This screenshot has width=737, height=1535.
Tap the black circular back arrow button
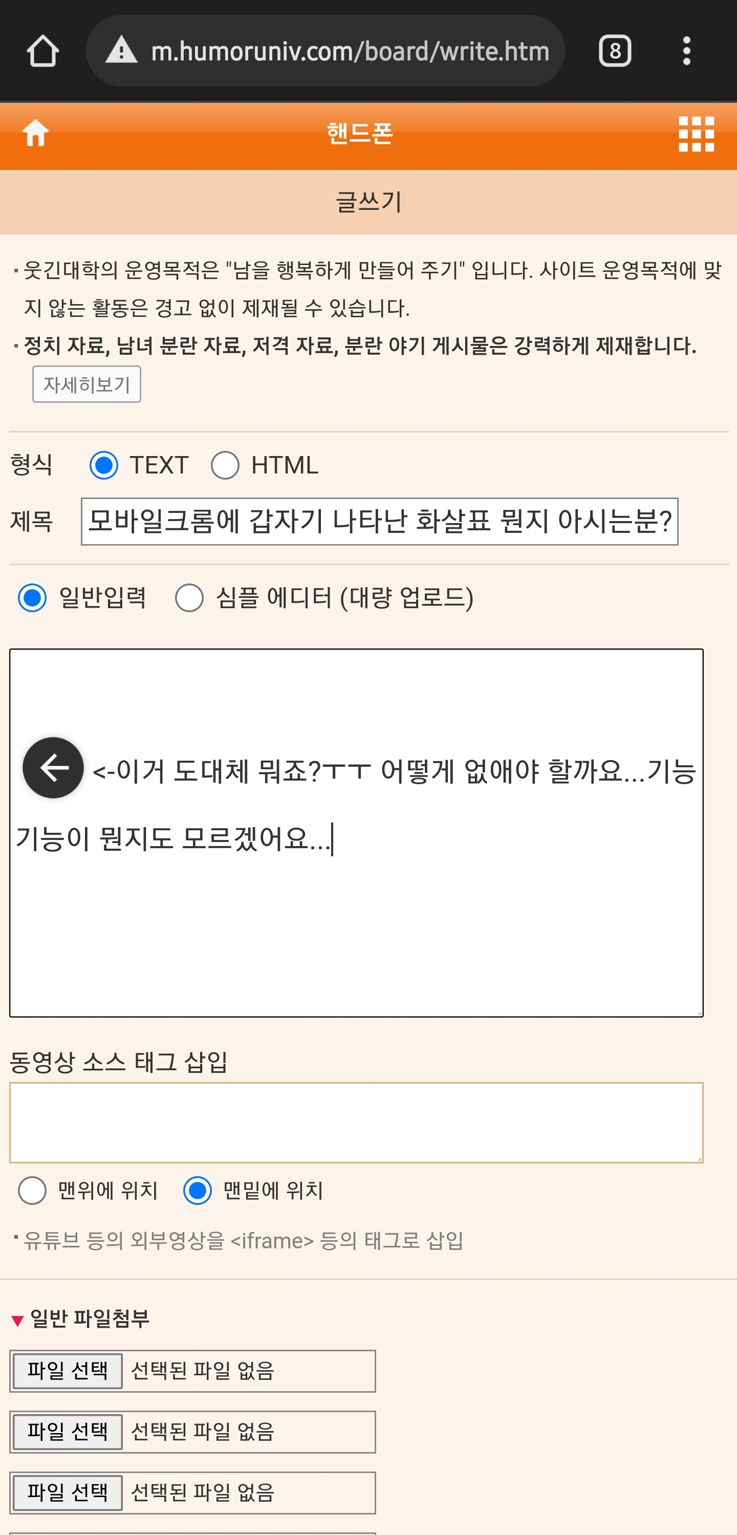(53, 768)
